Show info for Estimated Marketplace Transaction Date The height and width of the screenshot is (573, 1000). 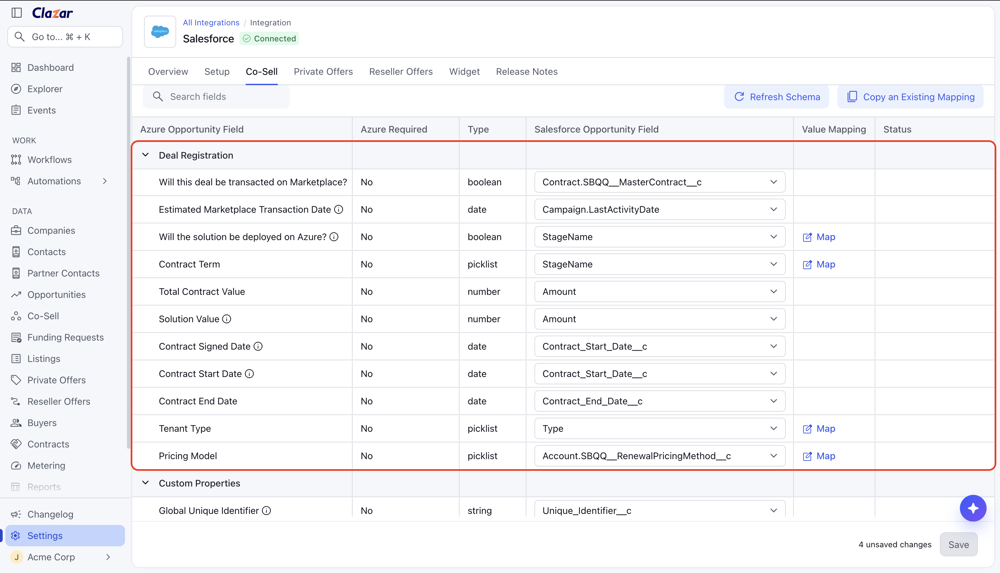(339, 209)
